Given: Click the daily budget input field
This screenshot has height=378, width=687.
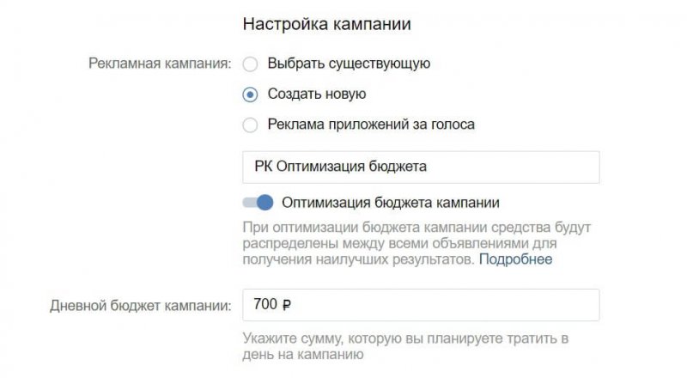Looking at the screenshot, I should click(421, 305).
